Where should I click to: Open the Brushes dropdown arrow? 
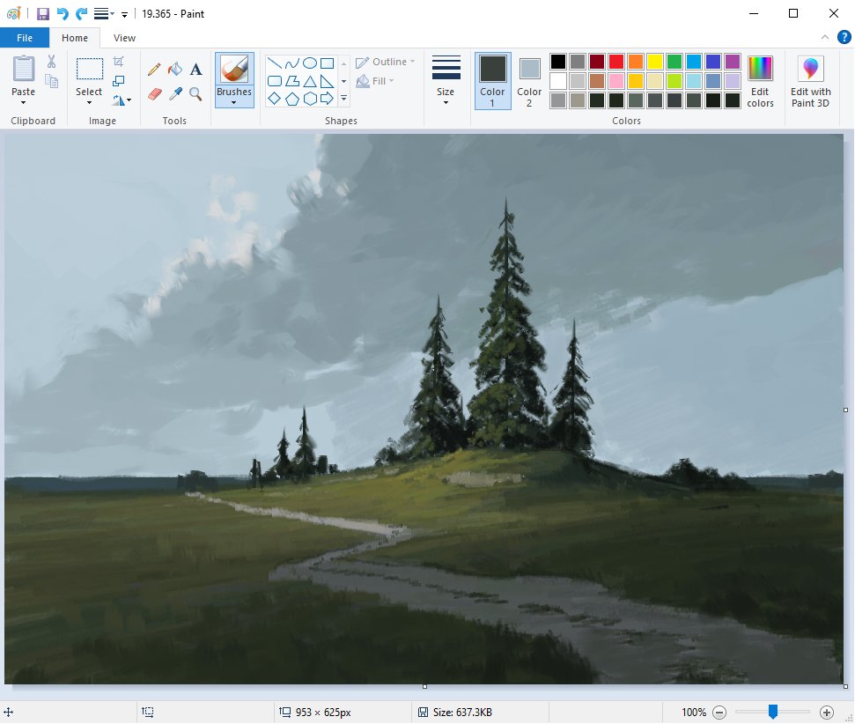pyautogui.click(x=234, y=102)
